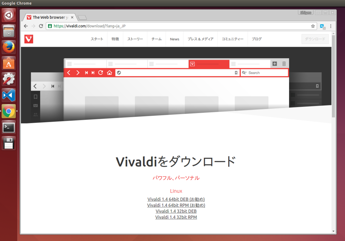Click the page vertical scrollbar thumb
This screenshot has width=345, height=241.
(x=333, y=76)
